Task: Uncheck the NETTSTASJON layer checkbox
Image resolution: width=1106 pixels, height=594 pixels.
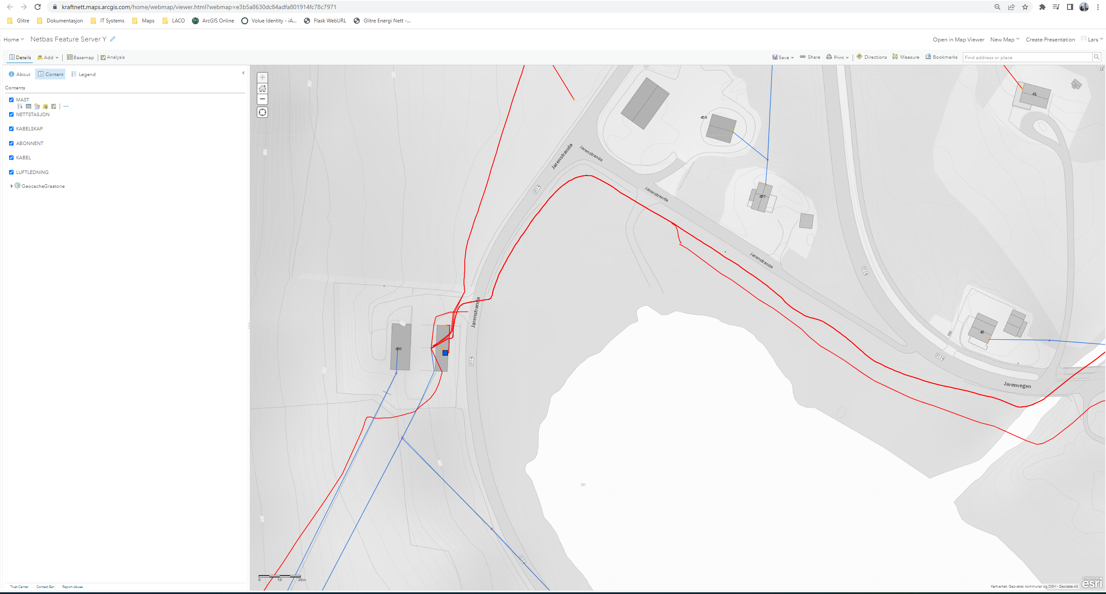Action: pos(11,114)
